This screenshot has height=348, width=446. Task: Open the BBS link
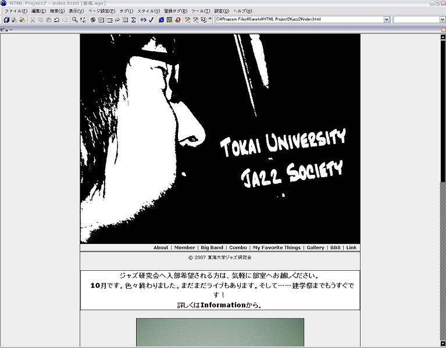[x=336, y=247]
